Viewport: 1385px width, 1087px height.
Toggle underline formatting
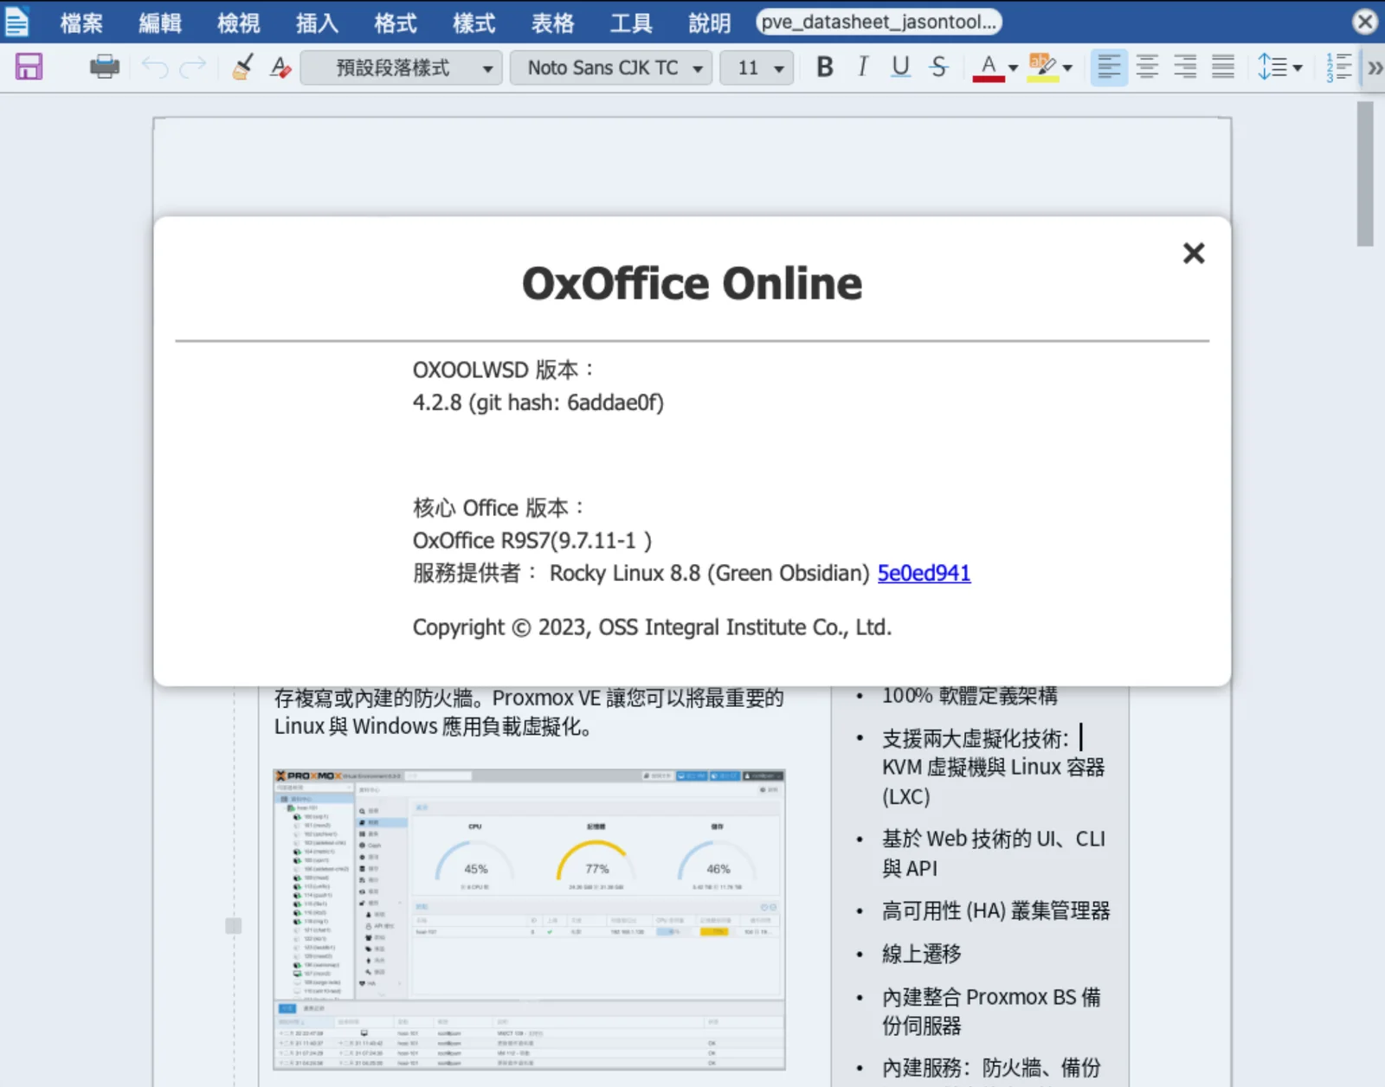(x=900, y=67)
